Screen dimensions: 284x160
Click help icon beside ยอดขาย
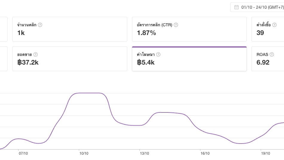[x=36, y=54]
